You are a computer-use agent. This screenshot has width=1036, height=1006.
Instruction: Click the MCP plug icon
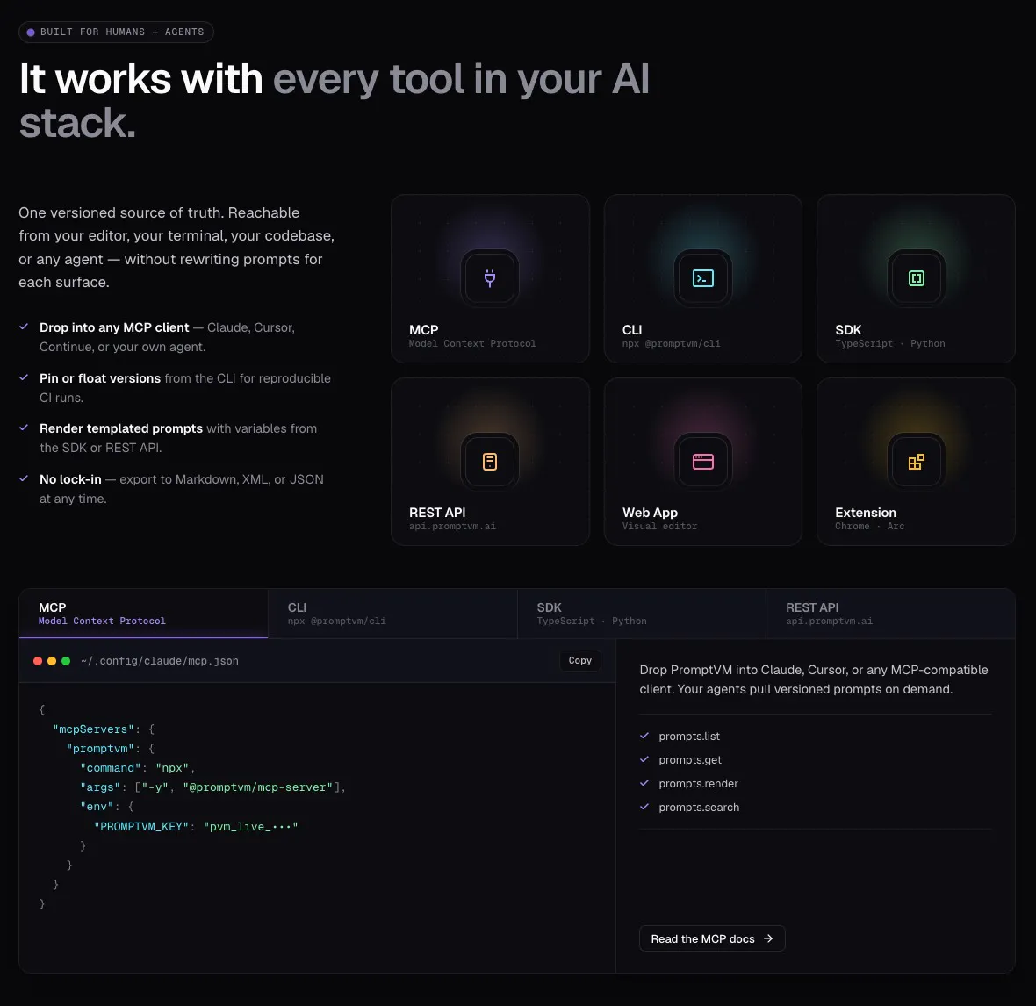tap(490, 278)
